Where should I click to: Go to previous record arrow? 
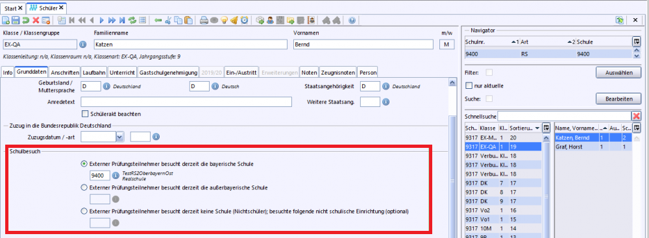(92, 20)
